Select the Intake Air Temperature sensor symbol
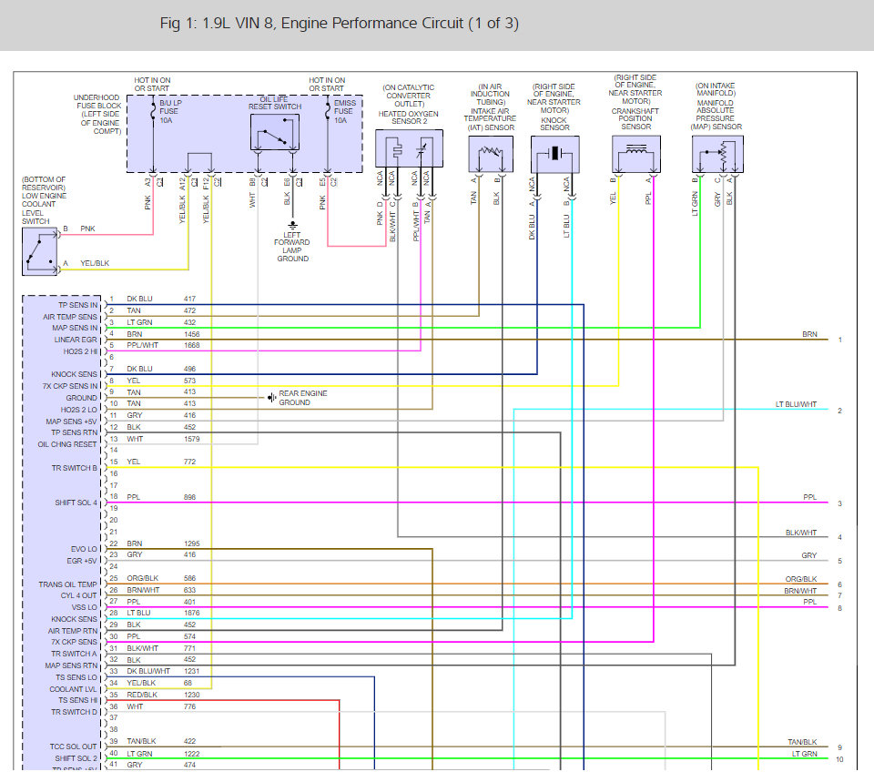The width and height of the screenshot is (874, 782). (491, 154)
